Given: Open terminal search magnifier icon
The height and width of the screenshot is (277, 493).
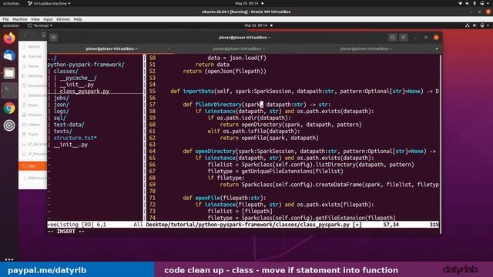Looking at the screenshot, I should (x=392, y=38).
